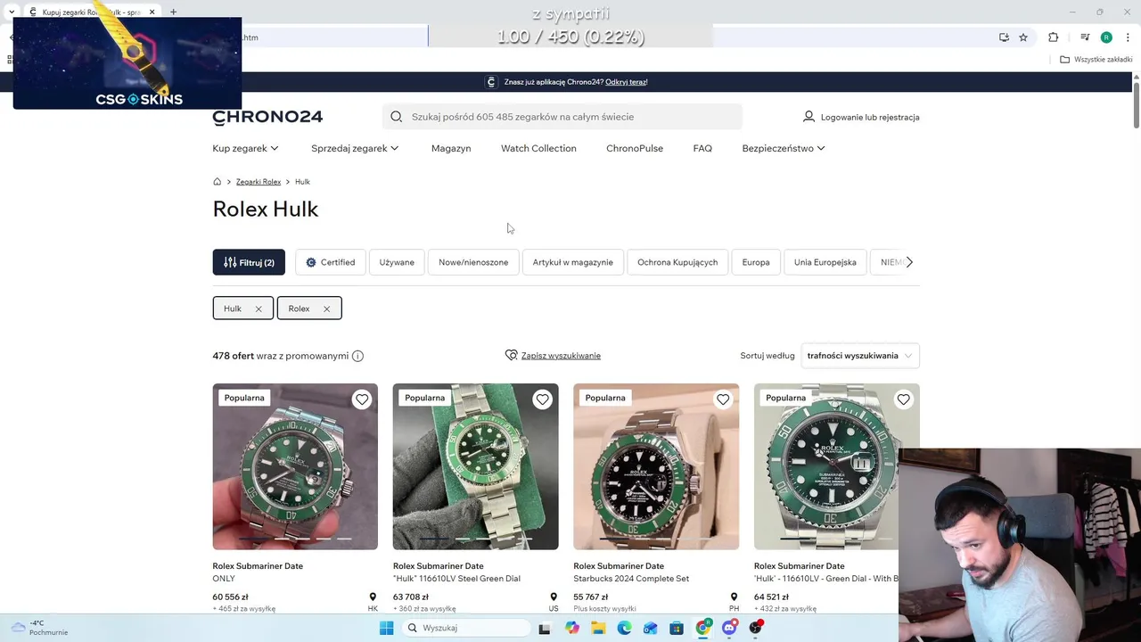Screen dimensions: 1141x642
Task: Open the Filtruj (2) button
Action: [x=249, y=262]
